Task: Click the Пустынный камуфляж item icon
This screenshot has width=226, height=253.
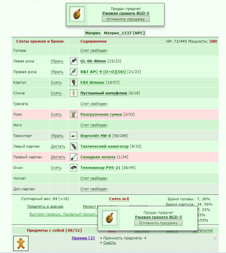Action: point(73,93)
